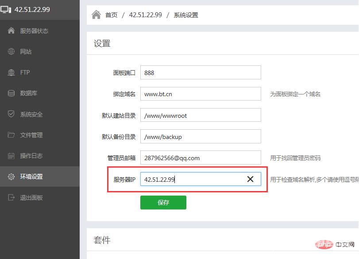The height and width of the screenshot is (259, 359).
Task: Click the panel port field showing 888
Action: (201, 72)
